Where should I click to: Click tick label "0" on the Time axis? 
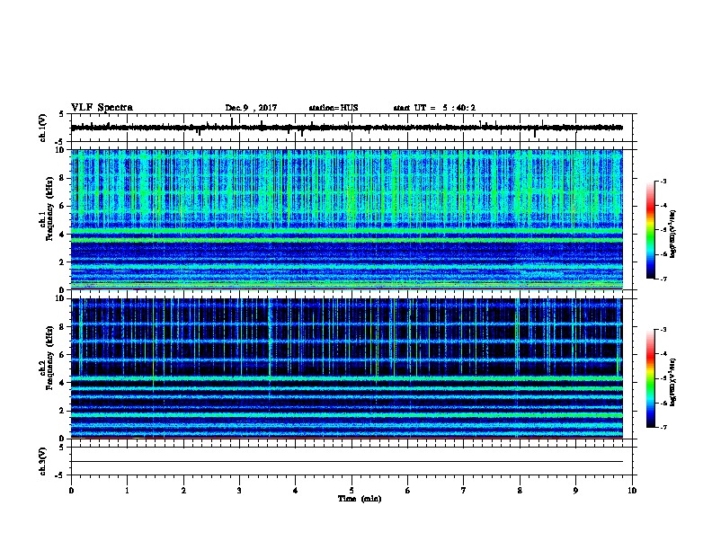click(71, 491)
